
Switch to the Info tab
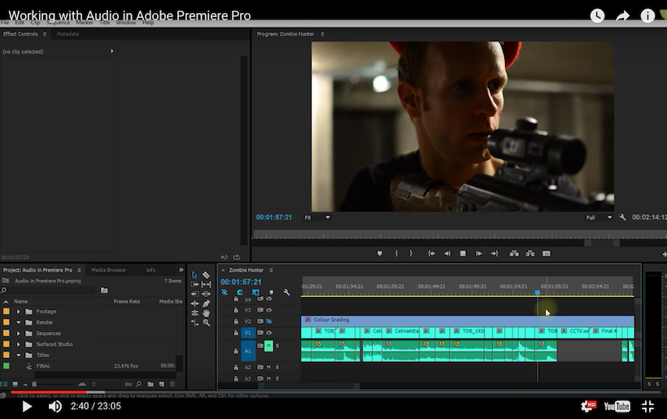(150, 269)
